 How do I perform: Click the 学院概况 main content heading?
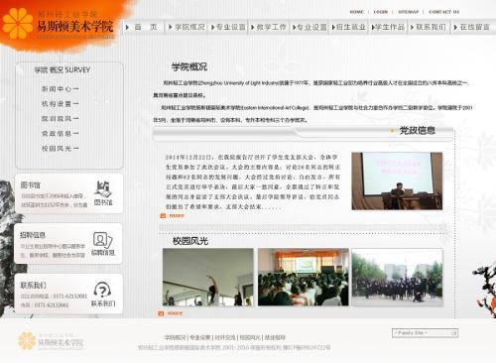(189, 67)
